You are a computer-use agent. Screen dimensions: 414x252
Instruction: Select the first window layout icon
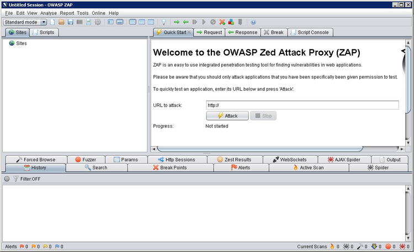(x=132, y=22)
